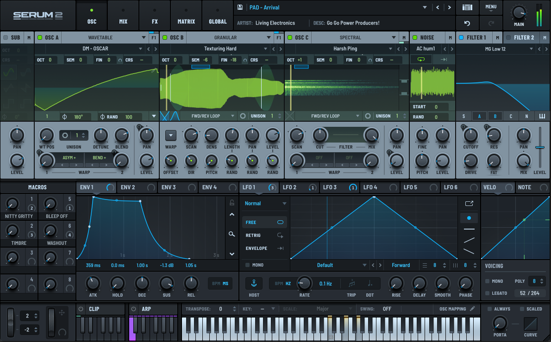
Task: Open the preset browser list icon
Action: pyautogui.click(x=467, y=7)
